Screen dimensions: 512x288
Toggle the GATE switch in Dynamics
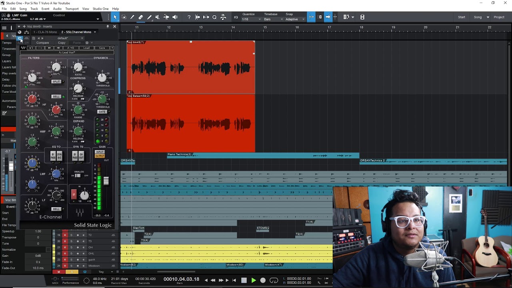(x=102, y=112)
